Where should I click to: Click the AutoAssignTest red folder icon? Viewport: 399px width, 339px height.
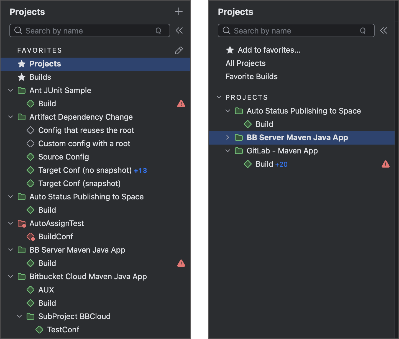22,224
